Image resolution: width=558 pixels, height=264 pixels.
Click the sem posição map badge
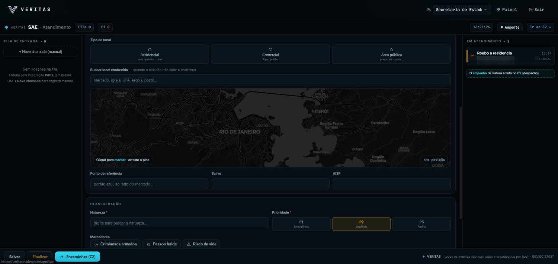(x=434, y=160)
